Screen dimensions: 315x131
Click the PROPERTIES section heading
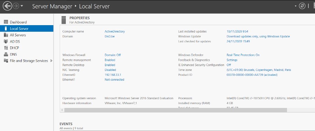pos(79,18)
